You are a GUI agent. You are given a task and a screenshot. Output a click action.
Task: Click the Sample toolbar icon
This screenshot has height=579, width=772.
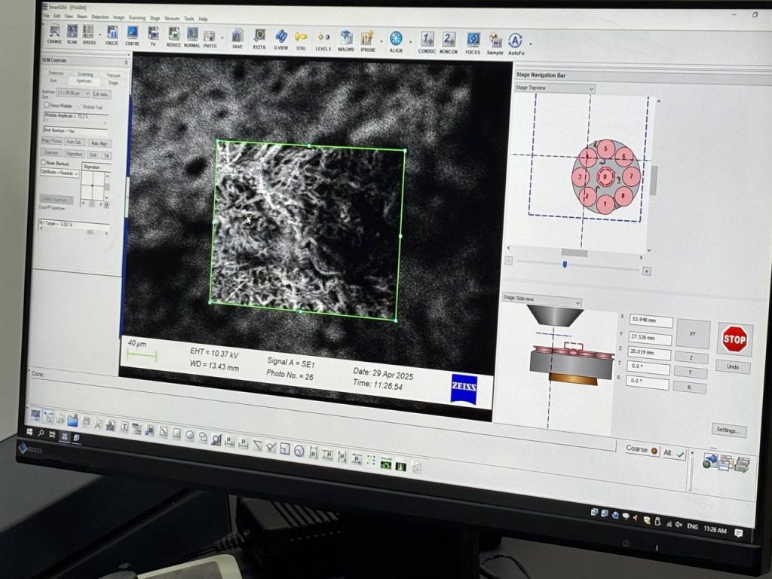pyautogui.click(x=495, y=44)
